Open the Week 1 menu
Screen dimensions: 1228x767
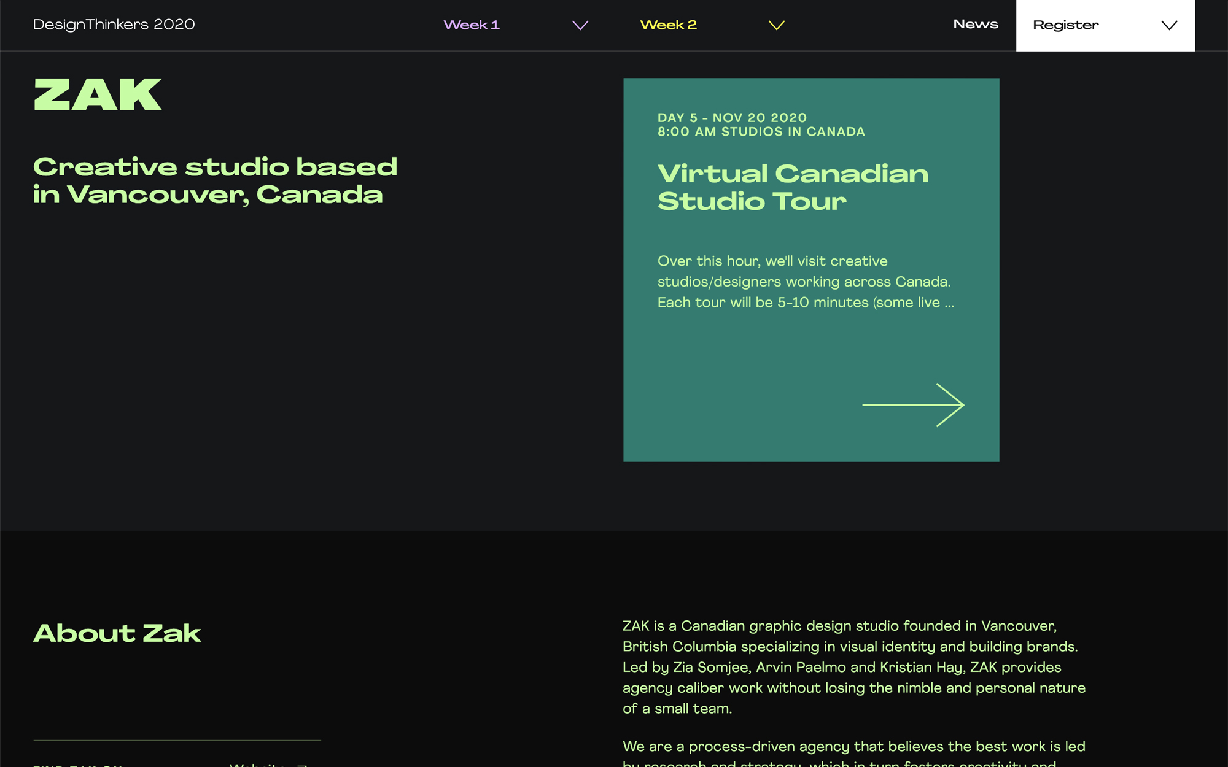point(472,25)
